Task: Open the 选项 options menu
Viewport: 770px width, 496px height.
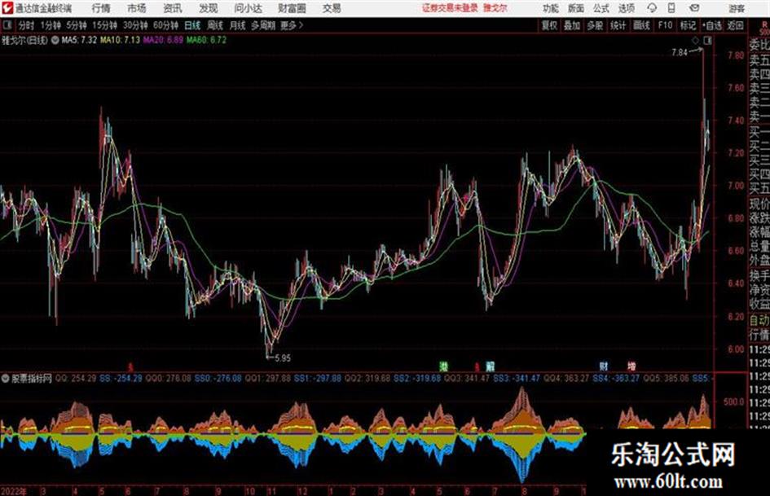Action: (626, 8)
